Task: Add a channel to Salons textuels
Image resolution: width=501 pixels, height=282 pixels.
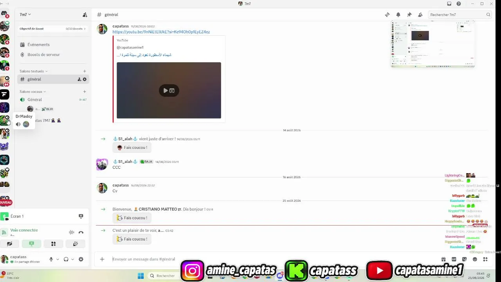Action: click(85, 71)
